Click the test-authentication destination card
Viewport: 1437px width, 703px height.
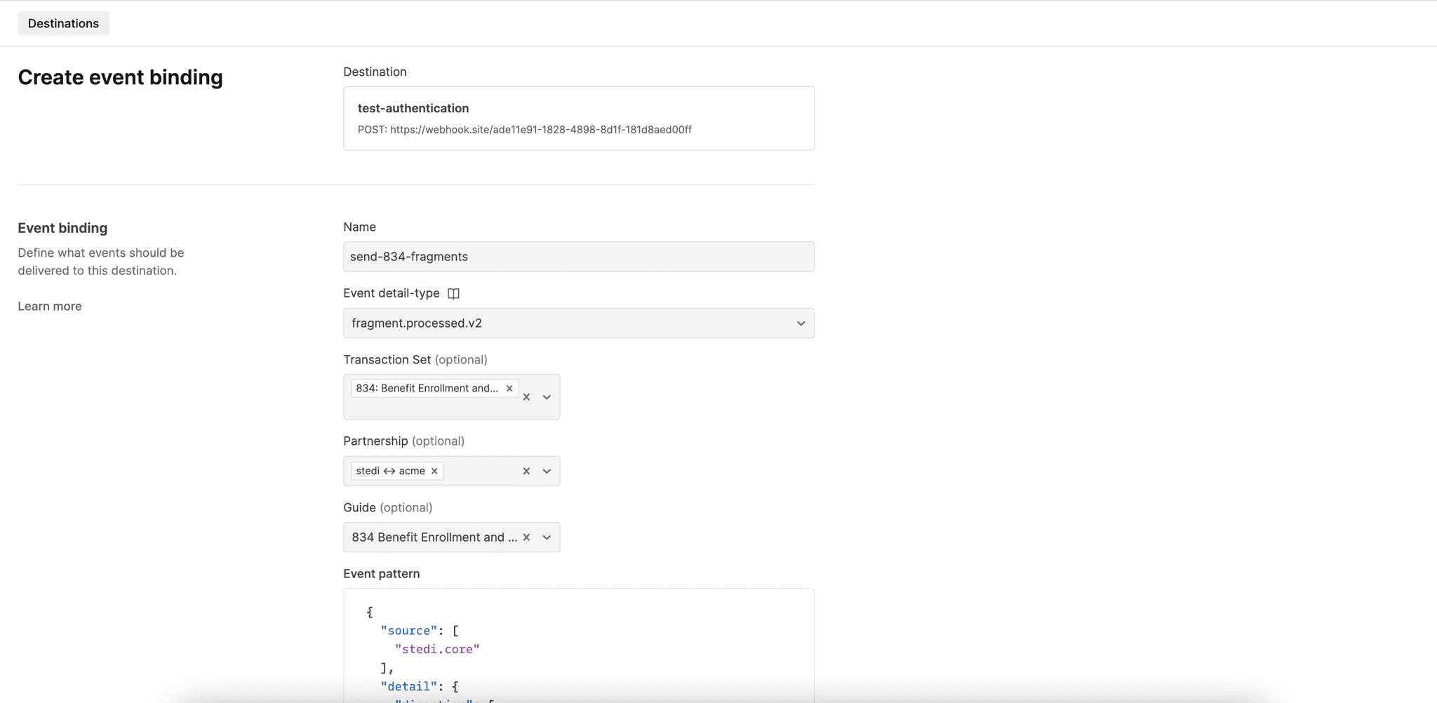pos(578,118)
